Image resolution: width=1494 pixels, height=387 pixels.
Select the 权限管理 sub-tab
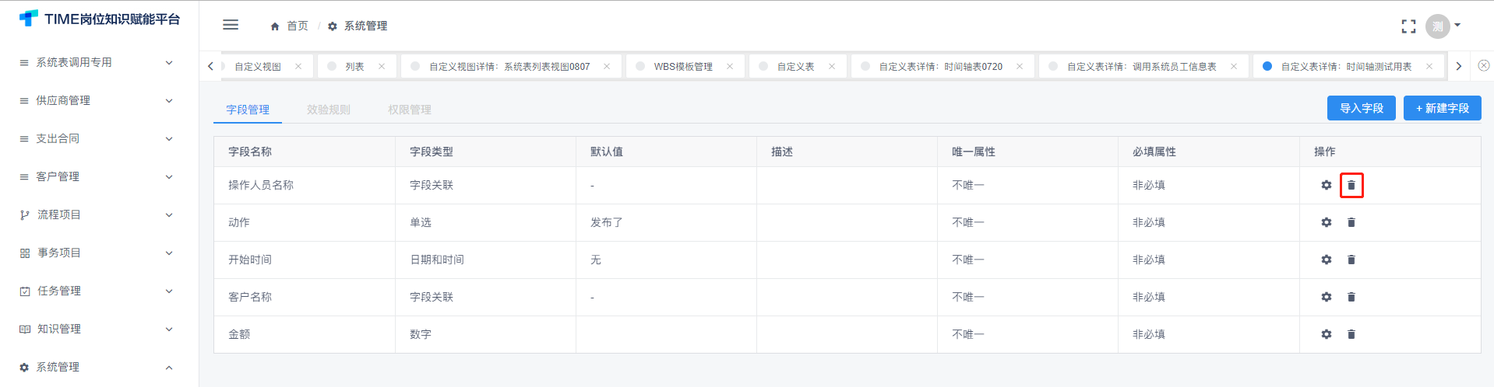[410, 110]
